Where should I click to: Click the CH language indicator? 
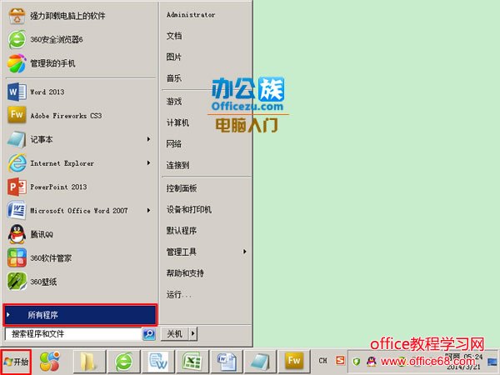[x=323, y=361]
